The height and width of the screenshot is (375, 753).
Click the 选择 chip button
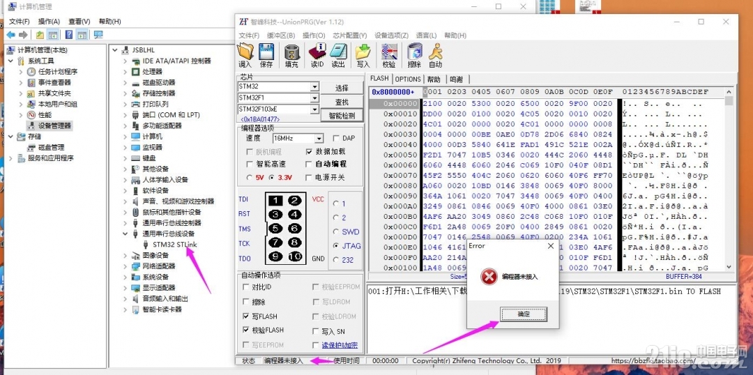pyautogui.click(x=342, y=89)
